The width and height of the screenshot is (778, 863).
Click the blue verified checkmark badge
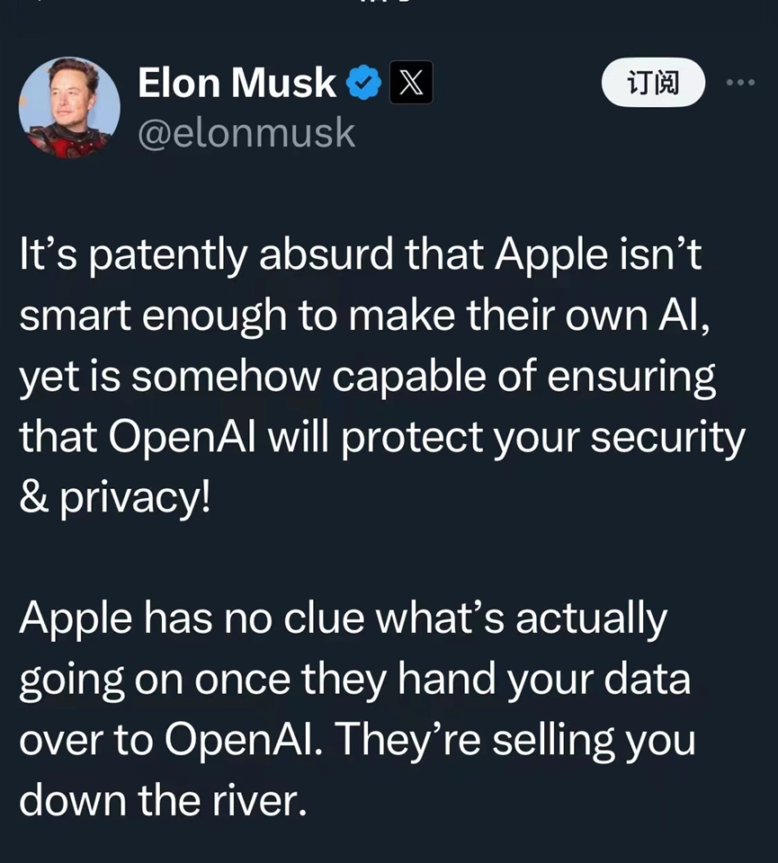point(363,83)
